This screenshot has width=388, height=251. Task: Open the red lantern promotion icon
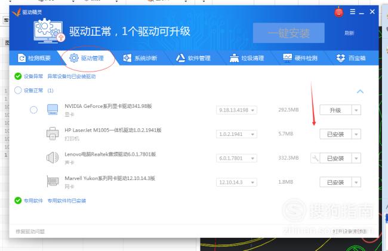coord(339,12)
